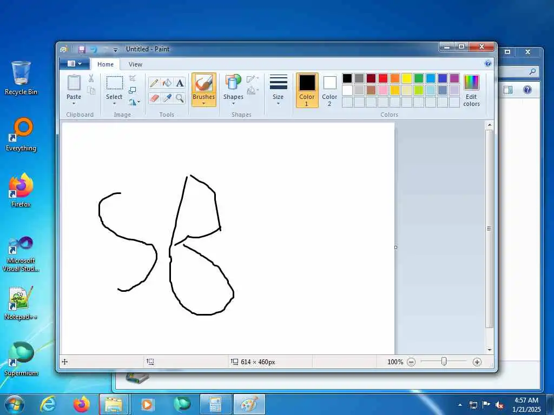Open Customize Quick Access Toolbar arrow
Screen dimensions: 554x415
115,50
